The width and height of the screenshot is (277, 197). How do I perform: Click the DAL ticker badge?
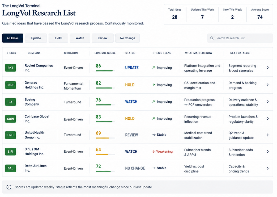[x=10, y=168]
